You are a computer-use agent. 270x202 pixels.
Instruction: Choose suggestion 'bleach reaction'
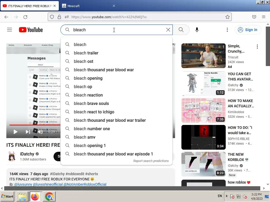pyautogui.click(x=116, y=95)
